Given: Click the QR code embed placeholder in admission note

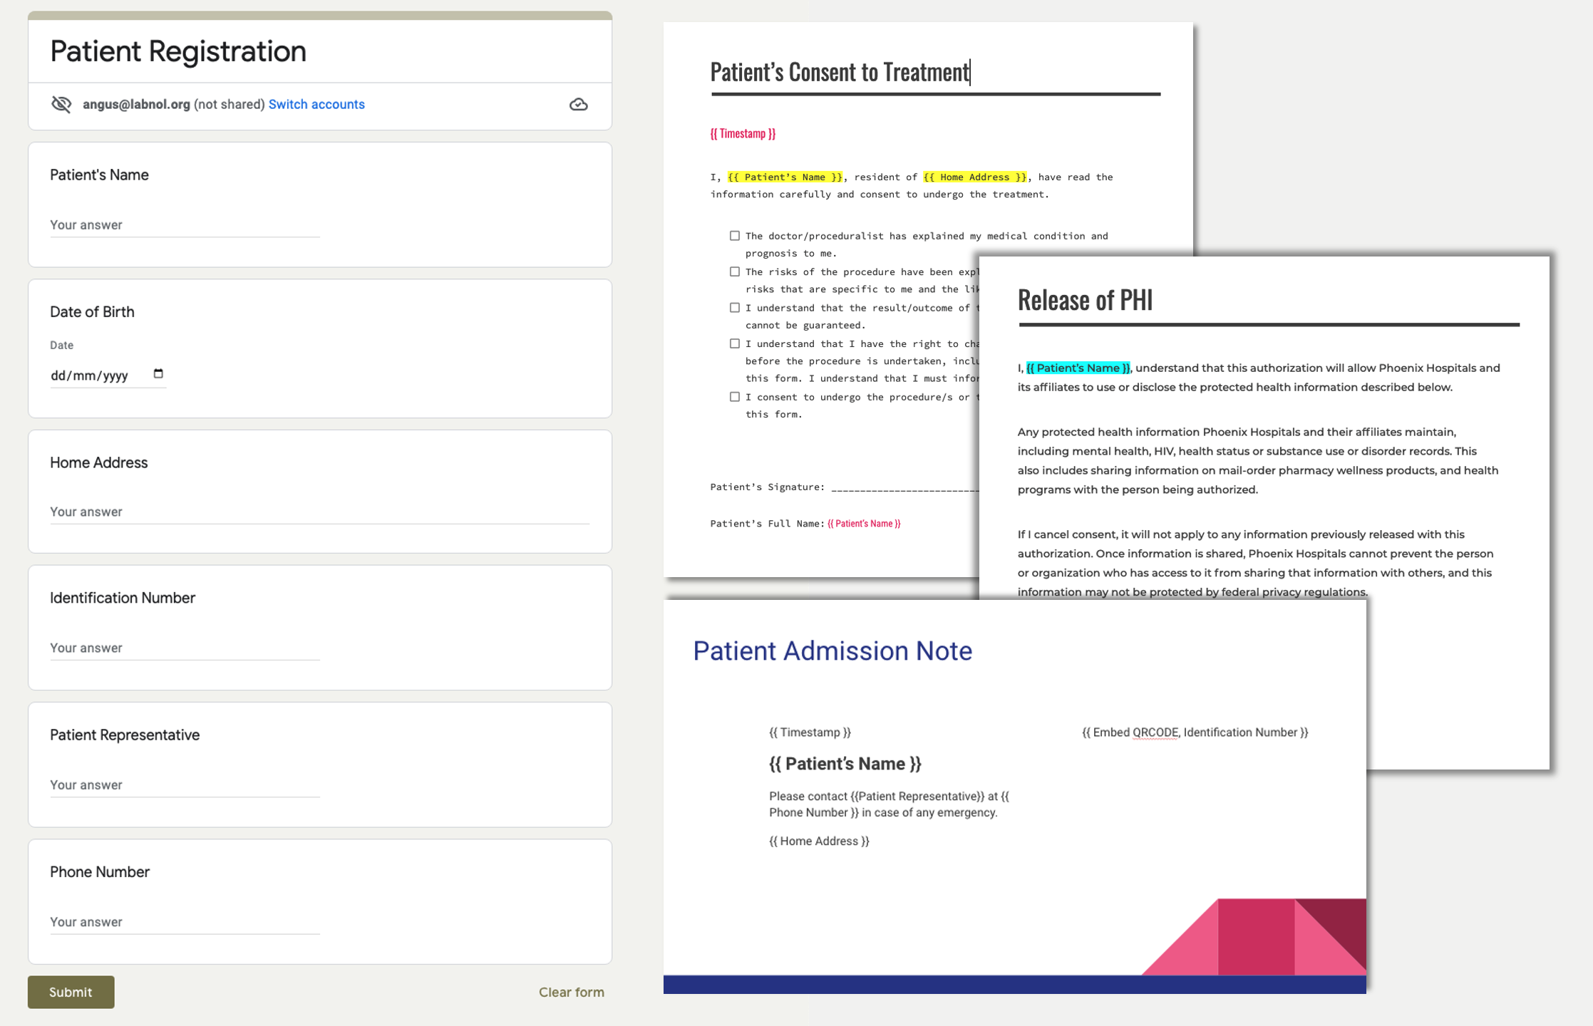Looking at the screenshot, I should point(1195,732).
